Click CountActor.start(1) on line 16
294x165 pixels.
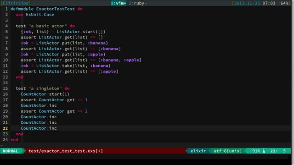coord(45,94)
